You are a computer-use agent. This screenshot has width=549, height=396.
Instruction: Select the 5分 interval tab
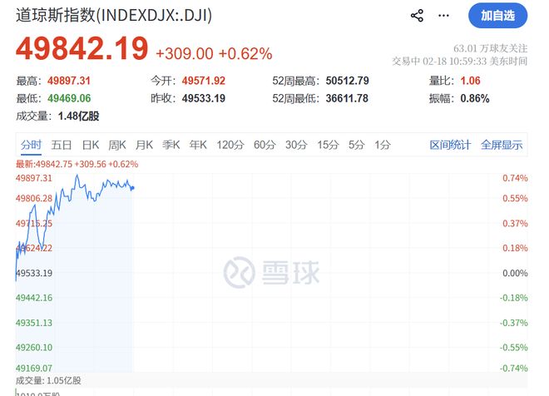pos(356,145)
